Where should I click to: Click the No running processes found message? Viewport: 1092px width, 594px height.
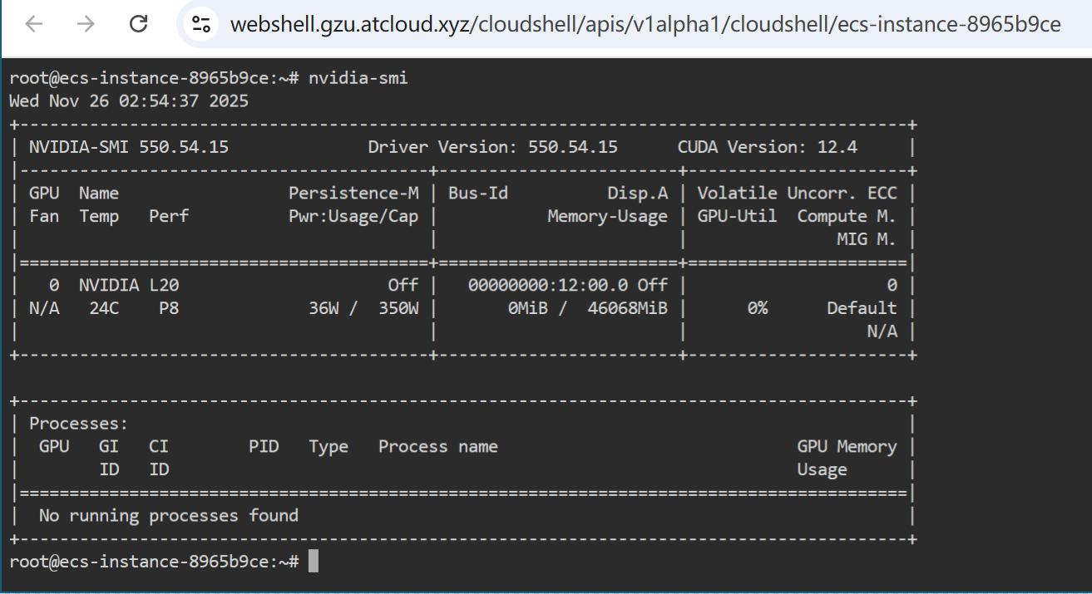pyautogui.click(x=168, y=516)
